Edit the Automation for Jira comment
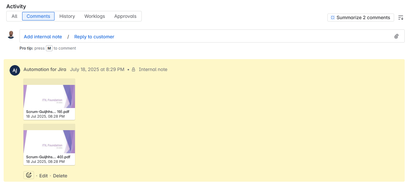The height and width of the screenshot is (184, 408). coord(44,176)
